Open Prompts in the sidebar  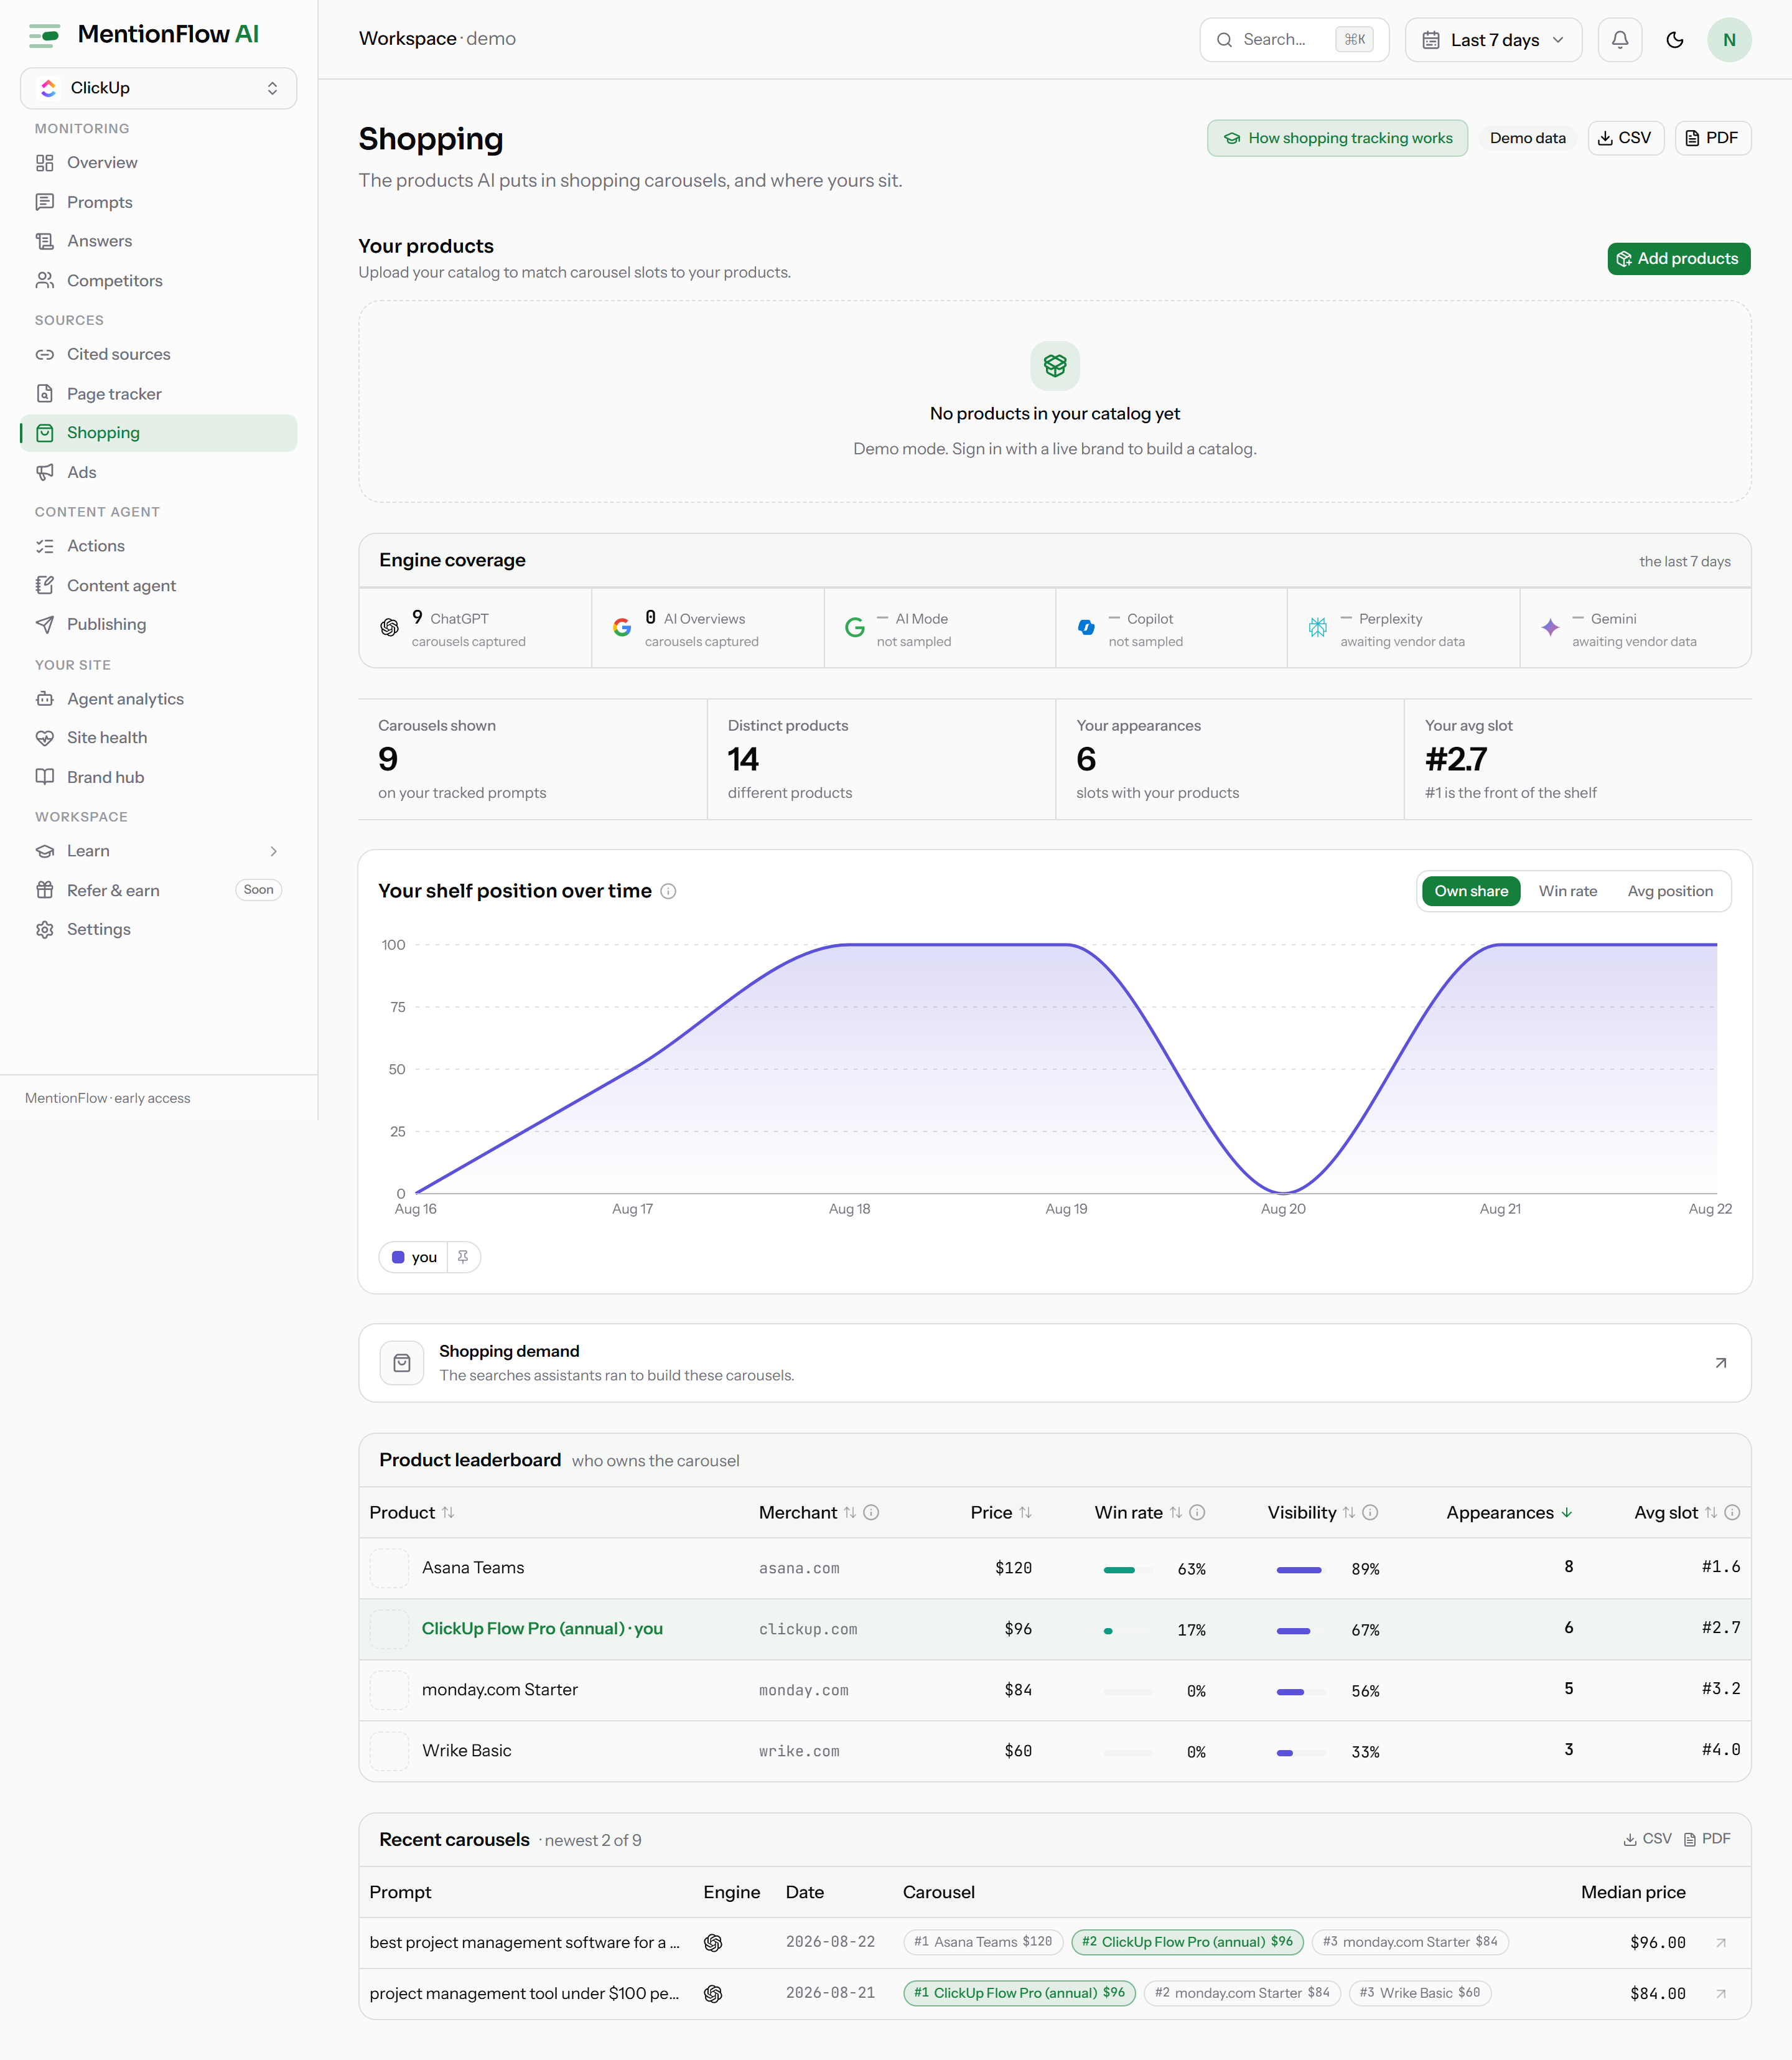158,202
